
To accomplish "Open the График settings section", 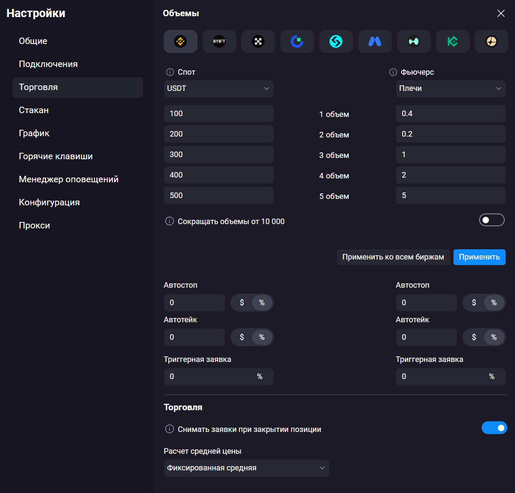I will [77, 133].
